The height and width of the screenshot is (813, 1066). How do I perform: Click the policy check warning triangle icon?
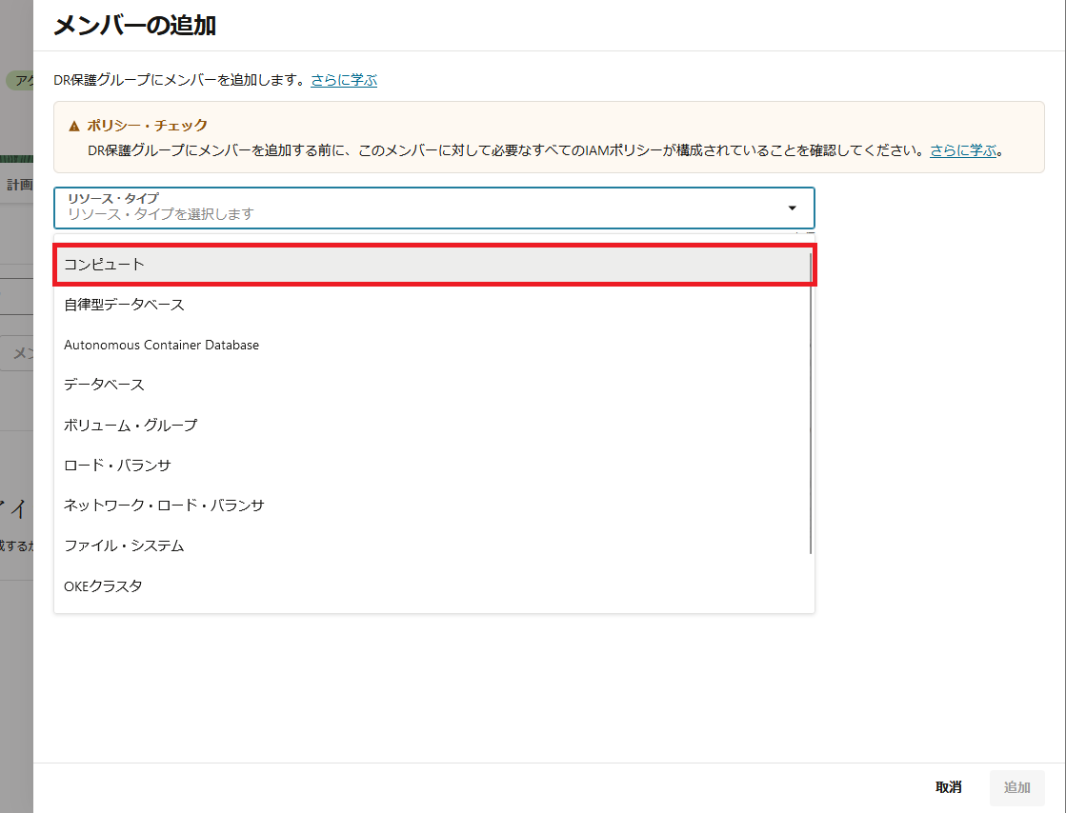click(74, 126)
